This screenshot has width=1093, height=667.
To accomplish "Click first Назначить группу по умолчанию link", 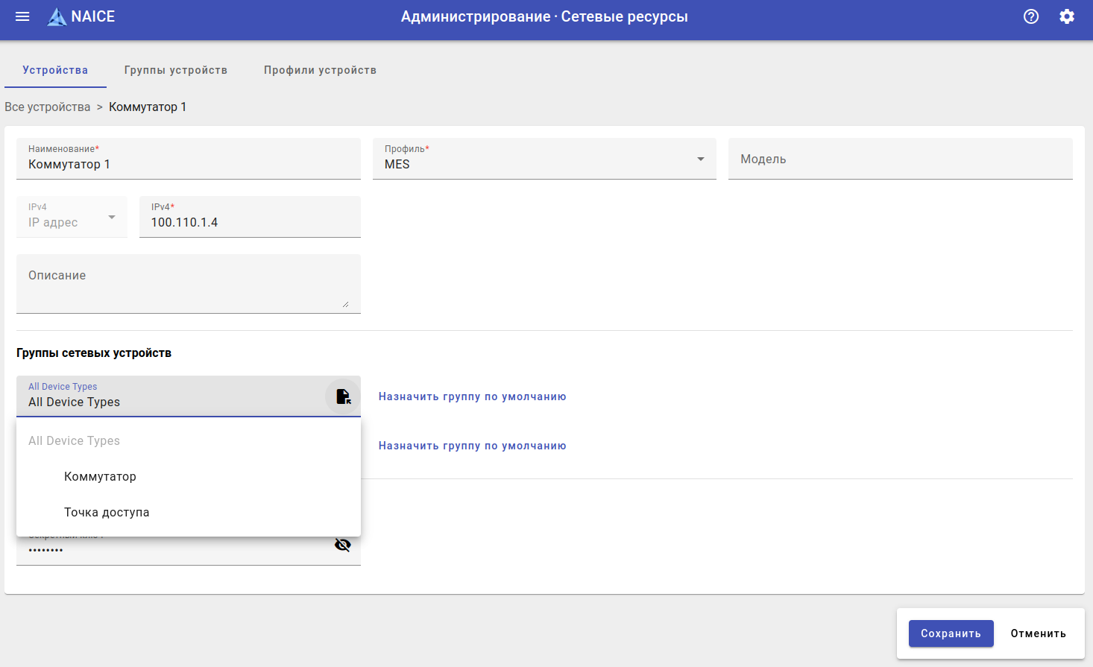I will (x=472, y=396).
